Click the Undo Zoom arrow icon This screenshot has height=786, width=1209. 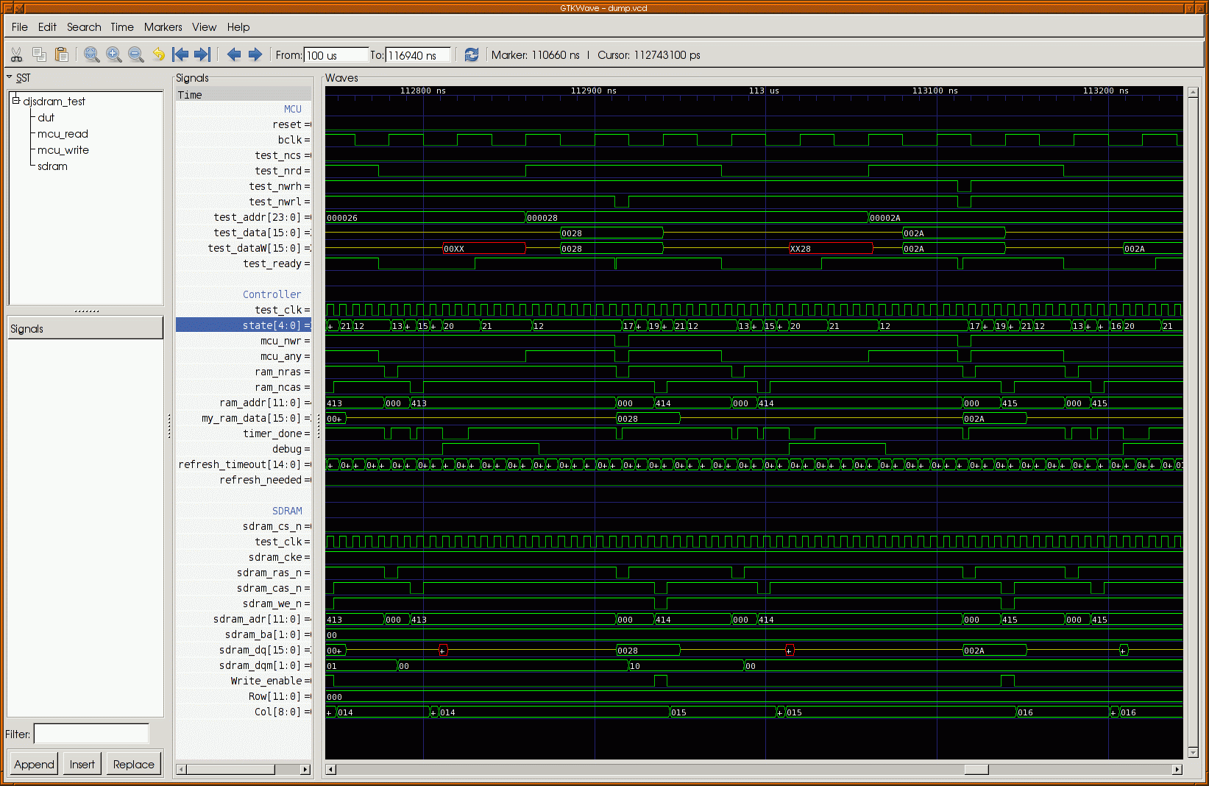point(158,54)
